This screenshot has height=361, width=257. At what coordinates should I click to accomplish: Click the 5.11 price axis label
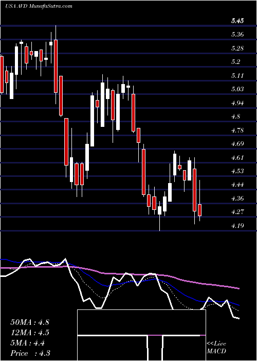pos(237,76)
